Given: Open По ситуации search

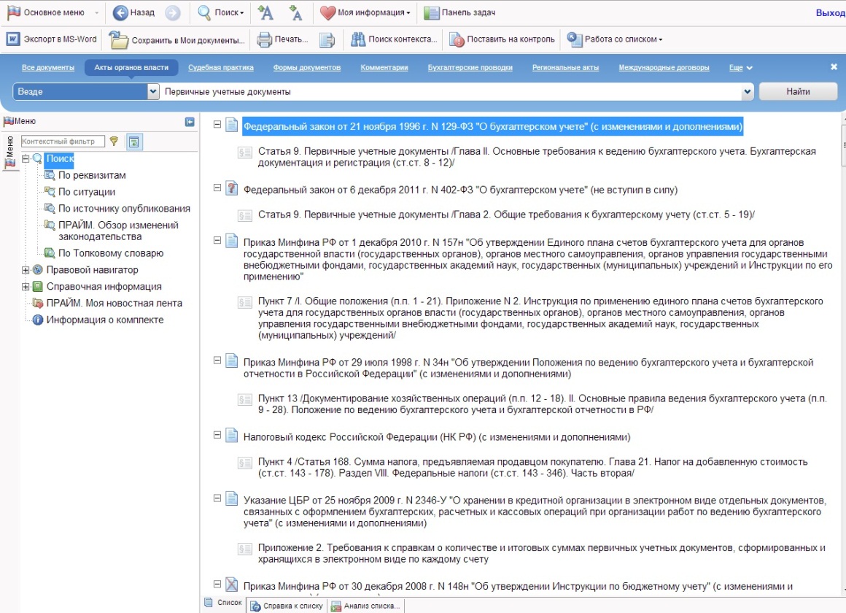Looking at the screenshot, I should pos(86,192).
